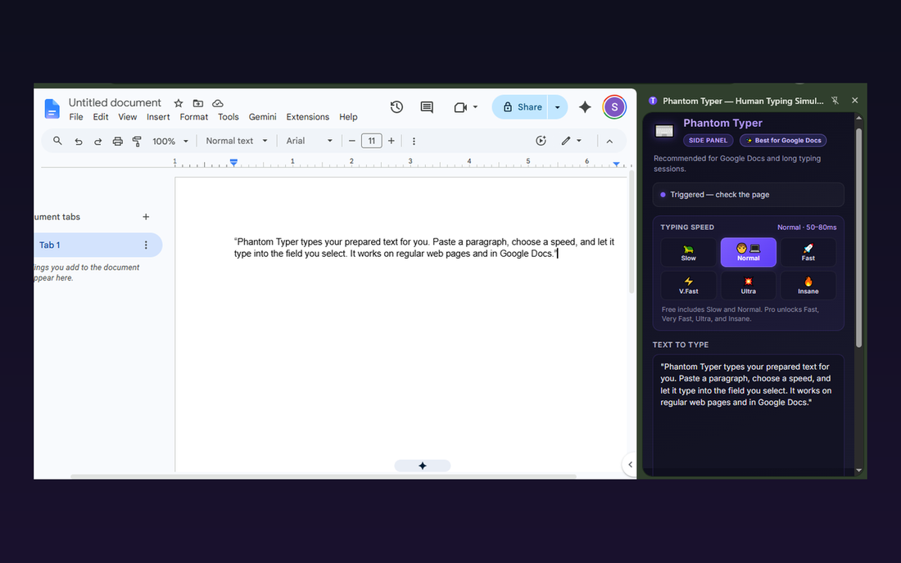Viewport: 901px width, 563px height.
Task: Select the Insane typing speed
Action: pyautogui.click(x=808, y=286)
